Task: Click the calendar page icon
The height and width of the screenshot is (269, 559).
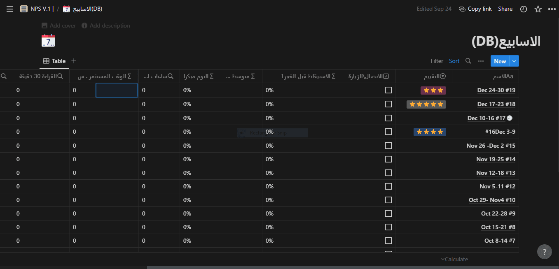Action: (48, 41)
